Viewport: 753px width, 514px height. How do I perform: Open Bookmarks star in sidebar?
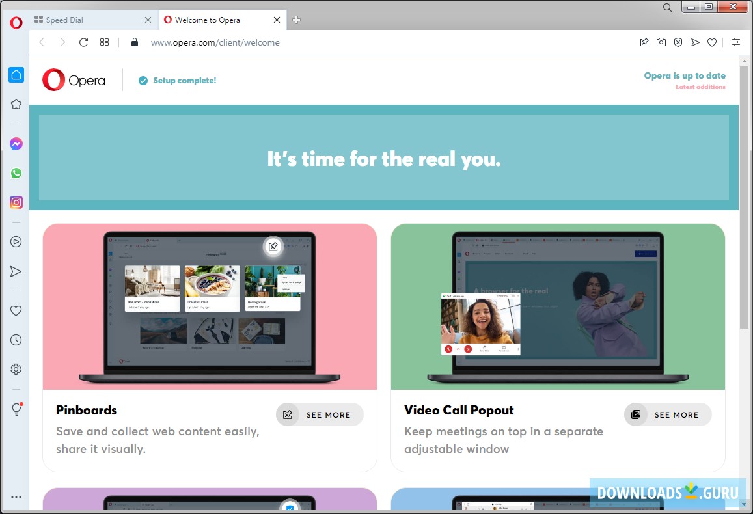click(x=16, y=104)
